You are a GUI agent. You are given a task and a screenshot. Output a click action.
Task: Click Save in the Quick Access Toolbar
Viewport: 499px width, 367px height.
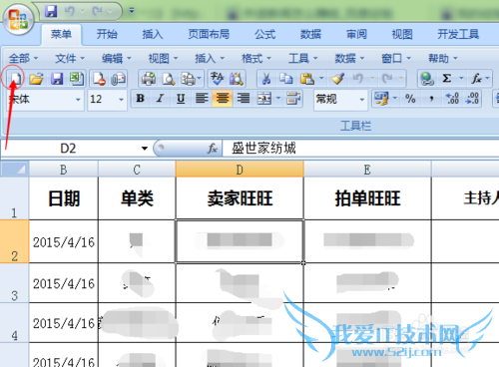(51, 12)
